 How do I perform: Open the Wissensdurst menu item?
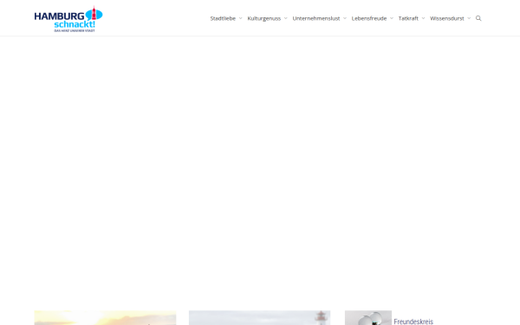446,18
